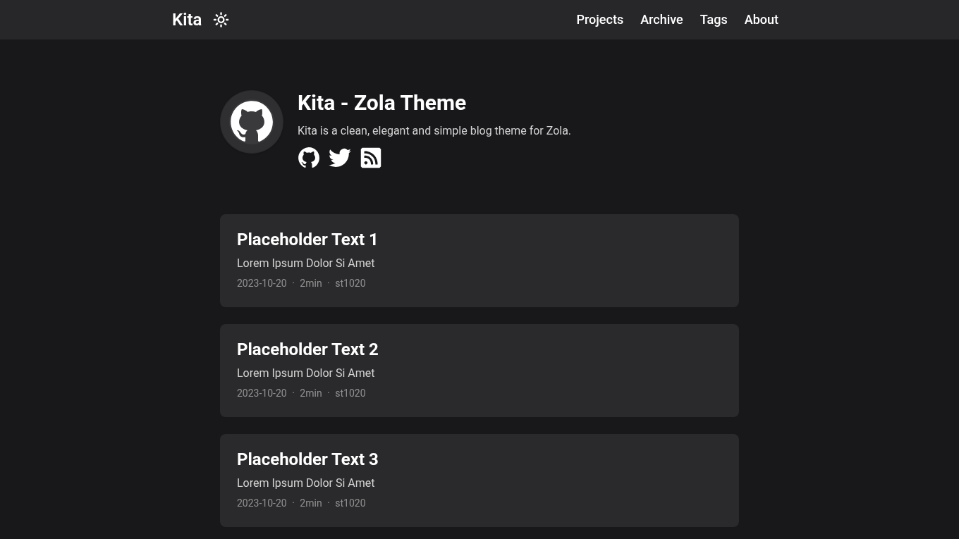Toggle the light/dark theme sun icon
The image size is (959, 539).
click(x=221, y=20)
